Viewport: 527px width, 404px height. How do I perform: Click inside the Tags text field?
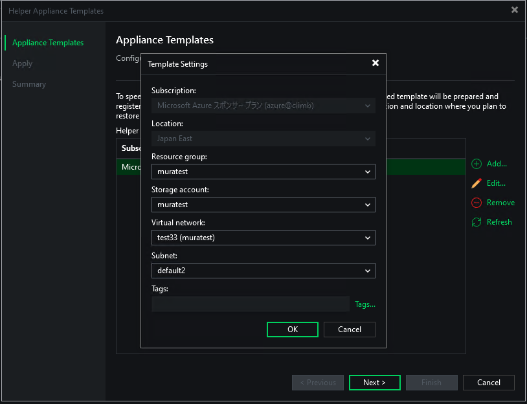click(251, 304)
